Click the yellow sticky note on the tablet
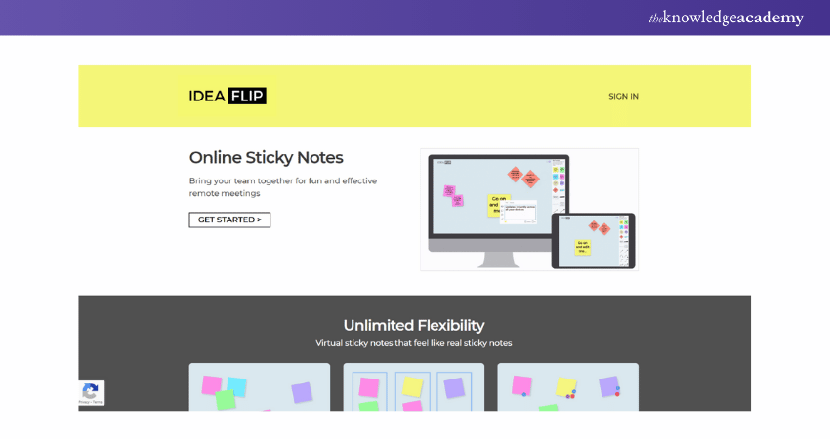Screen dimensions: 830x439 tap(583, 247)
